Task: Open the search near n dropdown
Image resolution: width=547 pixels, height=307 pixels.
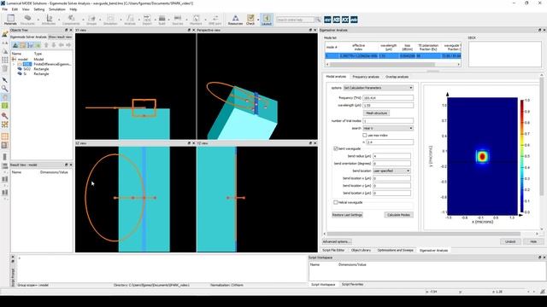Action: coord(388,128)
